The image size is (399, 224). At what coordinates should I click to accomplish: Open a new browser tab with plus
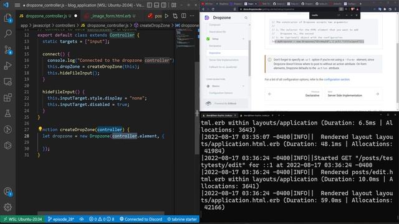[360, 4]
